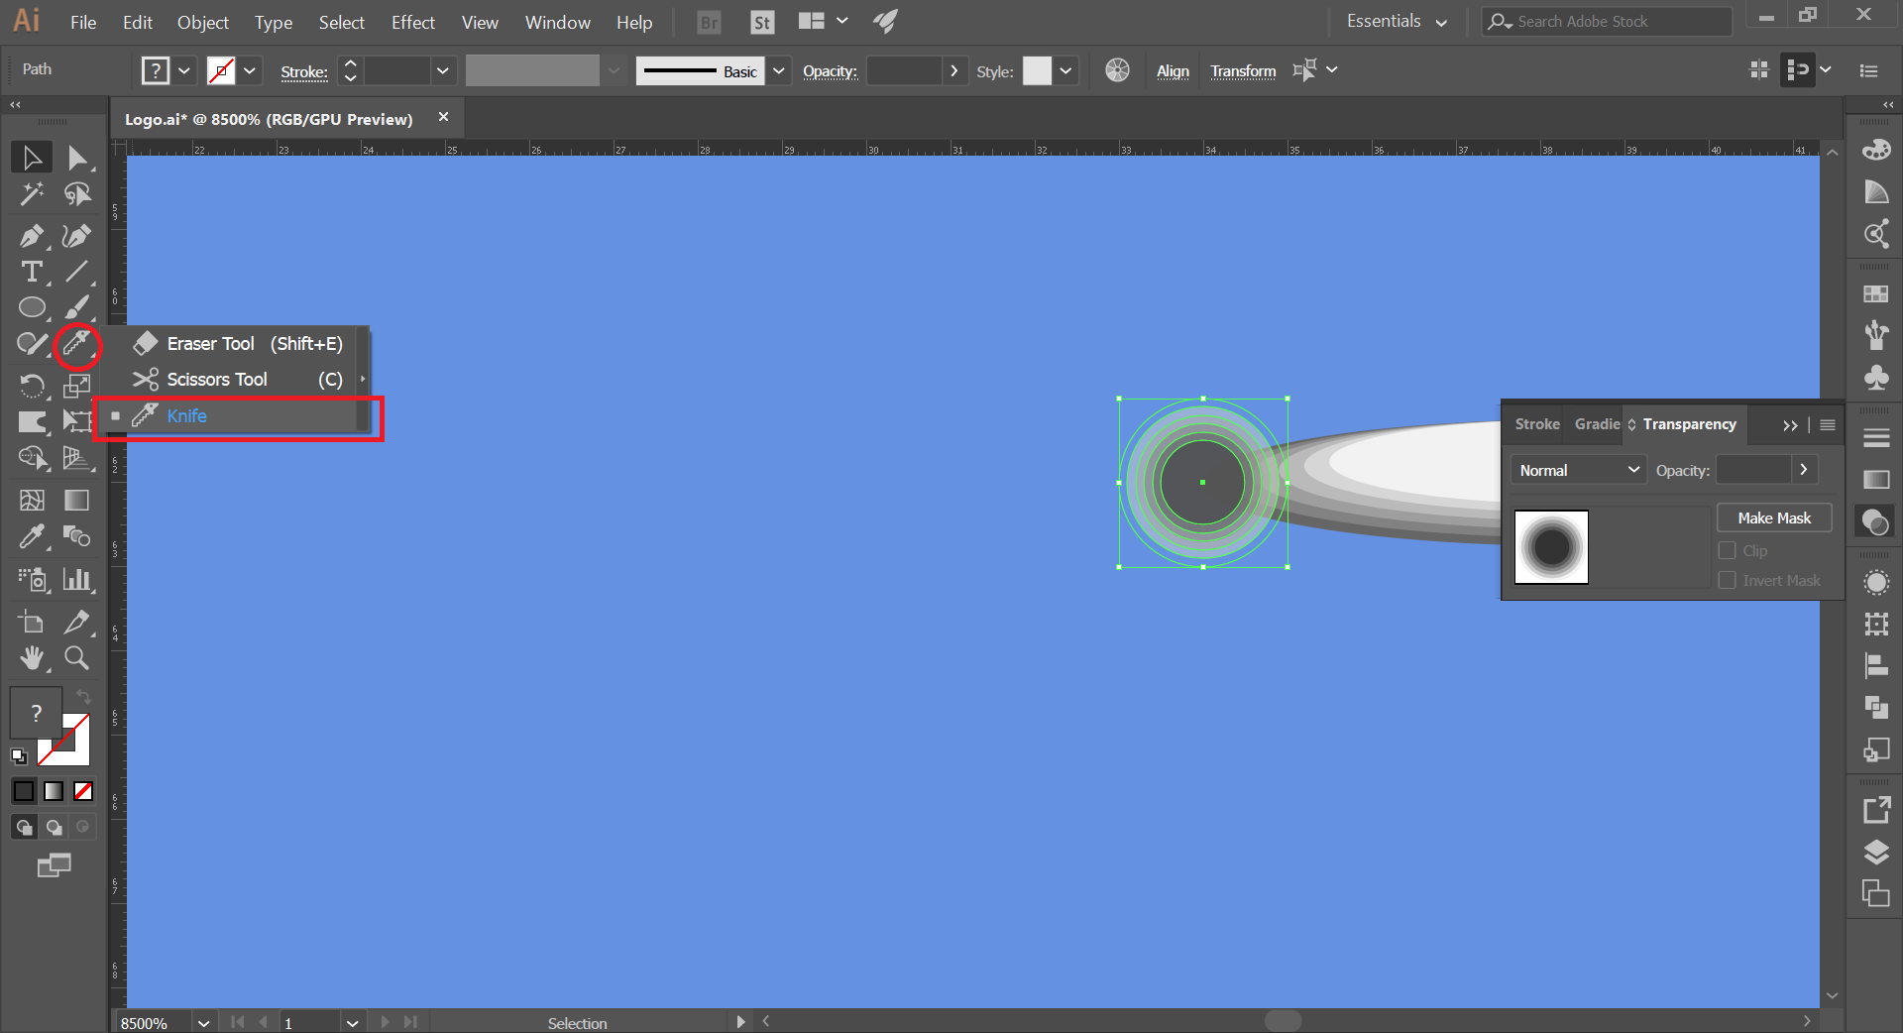Open the Effect menu
The height and width of the screenshot is (1033, 1903).
tap(413, 22)
